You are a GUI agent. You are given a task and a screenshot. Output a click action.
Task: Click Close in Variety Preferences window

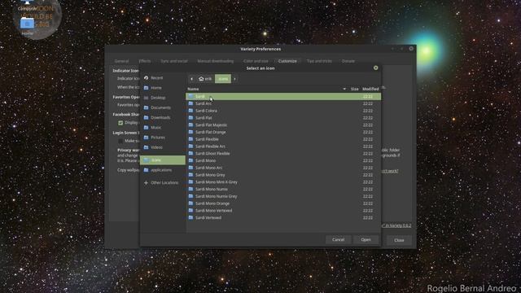click(x=399, y=240)
